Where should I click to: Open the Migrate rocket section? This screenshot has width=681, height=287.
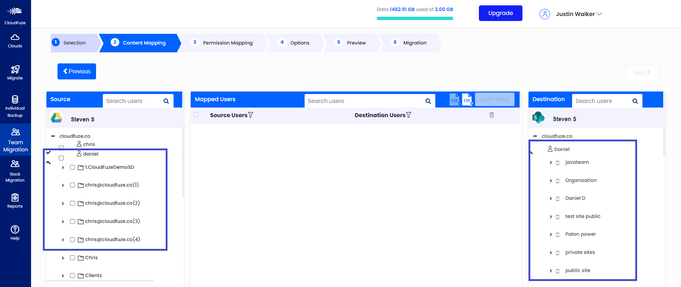[x=15, y=73]
